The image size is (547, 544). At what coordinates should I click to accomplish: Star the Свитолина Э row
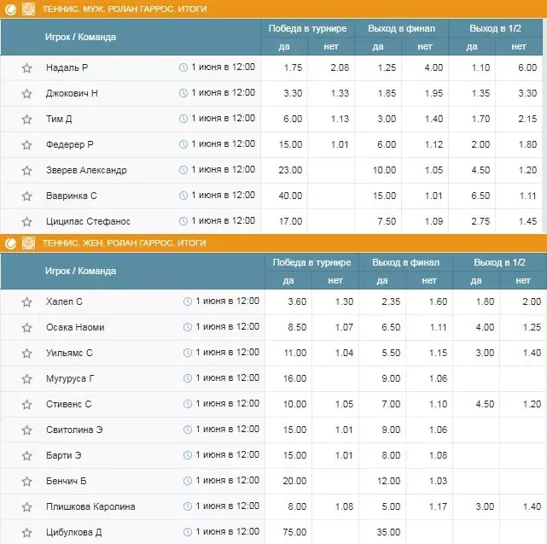click(x=26, y=430)
